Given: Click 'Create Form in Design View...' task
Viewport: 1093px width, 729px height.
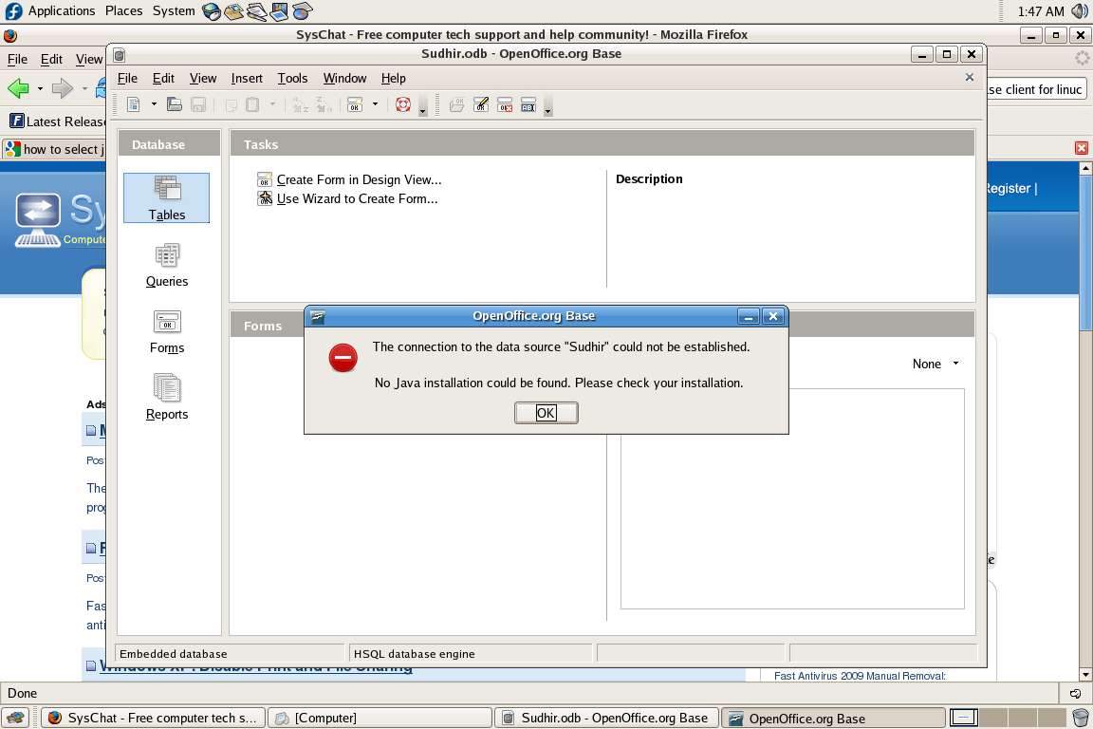Looking at the screenshot, I should pos(359,179).
